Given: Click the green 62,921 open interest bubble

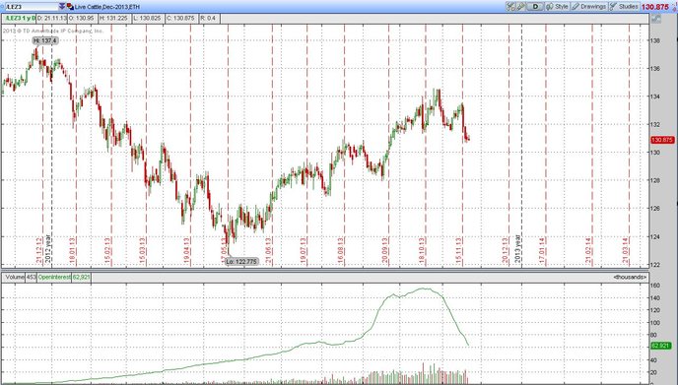Looking at the screenshot, I should click(x=661, y=346).
